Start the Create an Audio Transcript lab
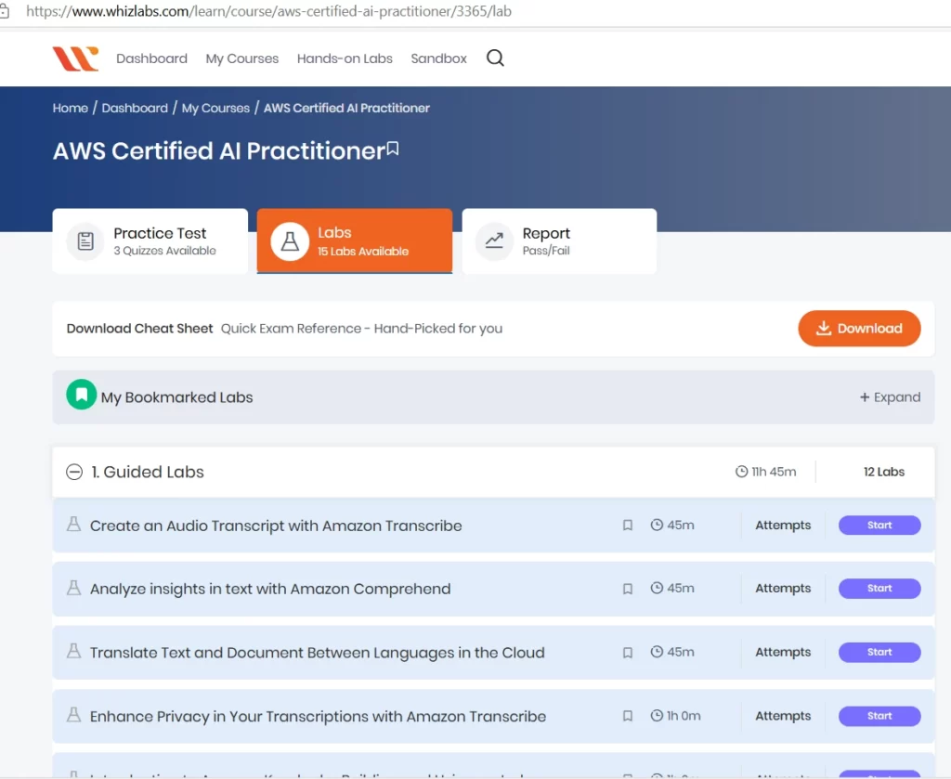This screenshot has height=779, width=951. point(879,525)
